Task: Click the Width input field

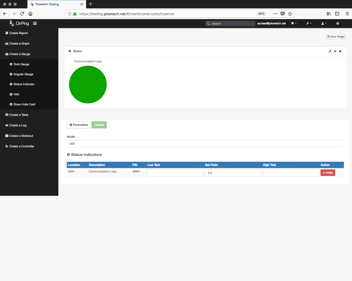Action: pyautogui.click(x=205, y=144)
